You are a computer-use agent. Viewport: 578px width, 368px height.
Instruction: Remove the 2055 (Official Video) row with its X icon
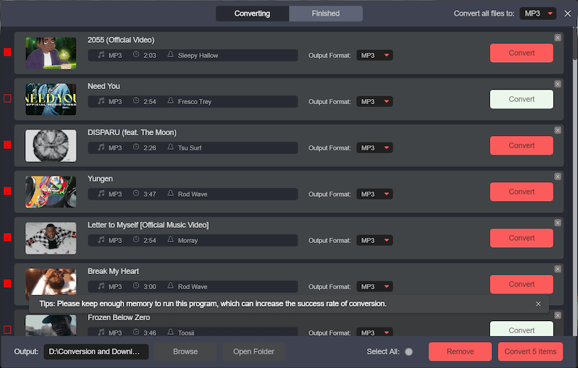click(x=557, y=38)
